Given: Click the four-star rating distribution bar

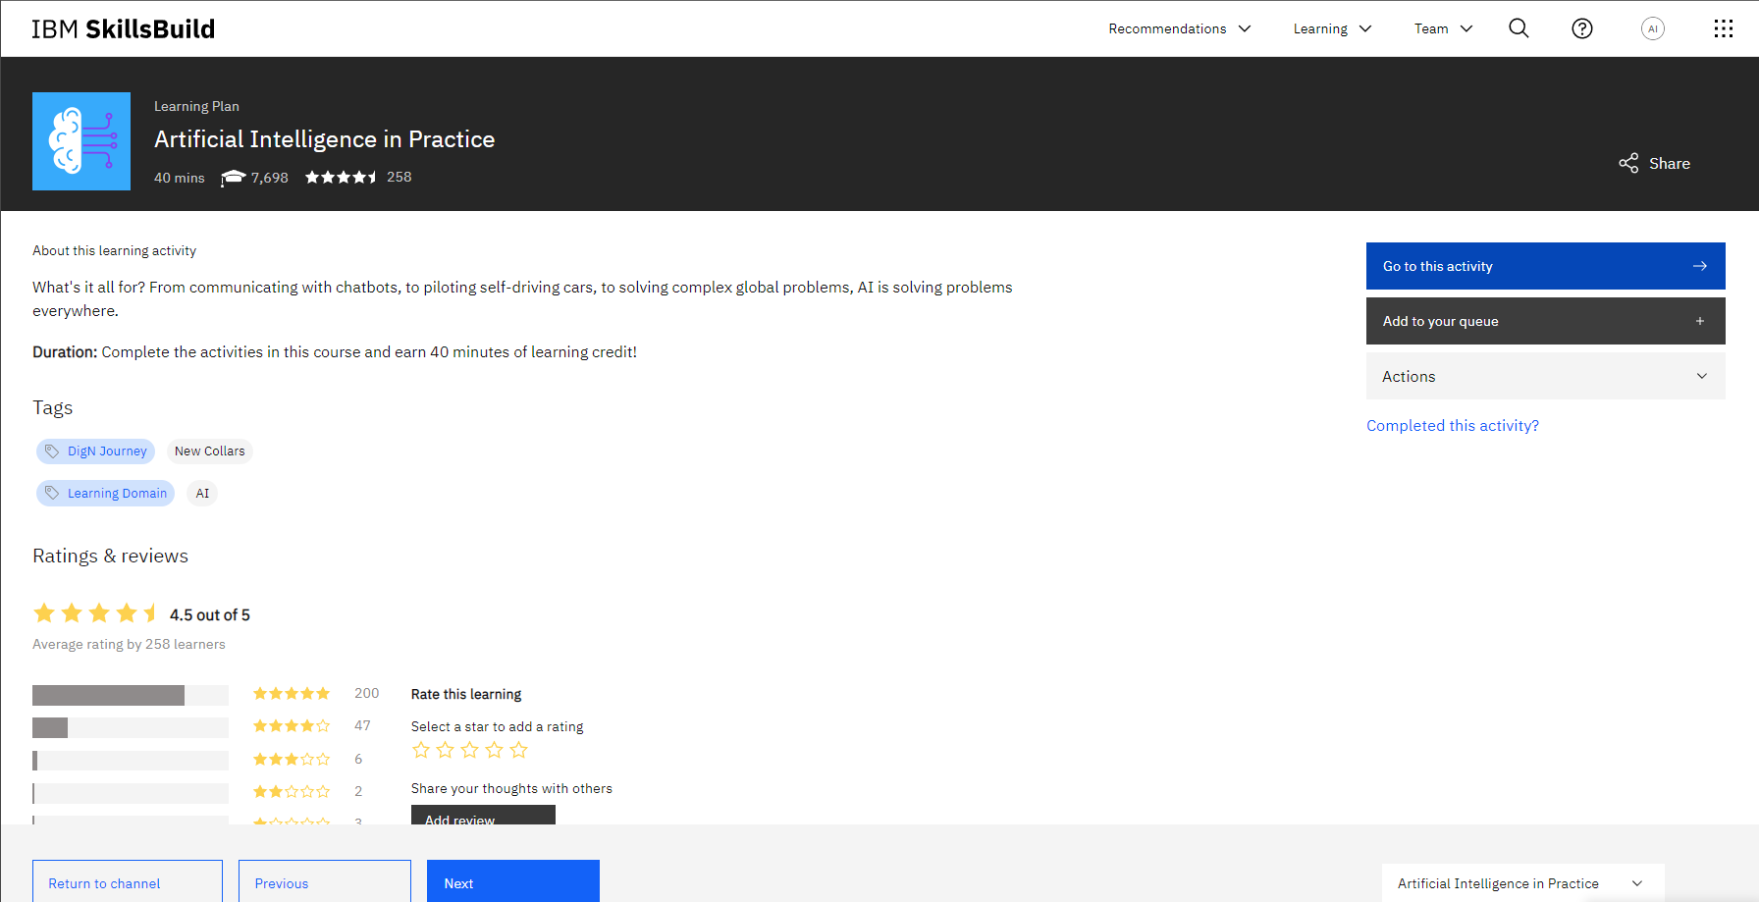Looking at the screenshot, I should tap(131, 727).
